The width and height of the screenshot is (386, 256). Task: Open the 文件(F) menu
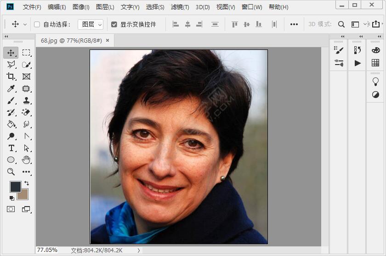click(x=32, y=7)
